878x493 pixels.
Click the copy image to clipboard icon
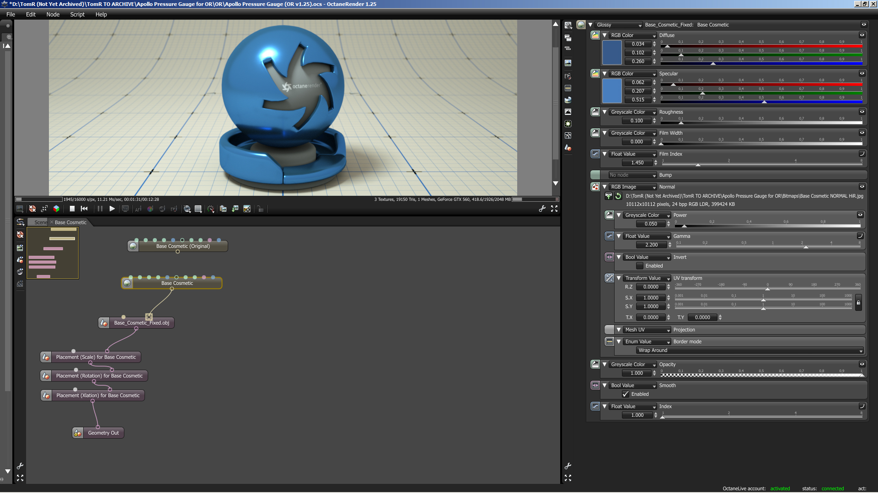[x=223, y=209]
